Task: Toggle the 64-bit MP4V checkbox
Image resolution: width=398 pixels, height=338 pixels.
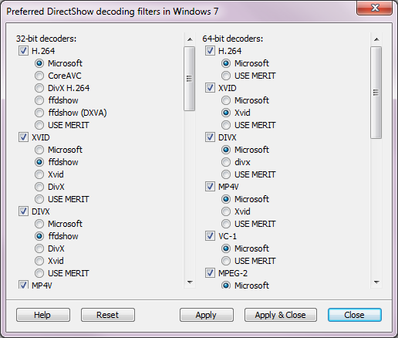Action: pyautogui.click(x=210, y=187)
